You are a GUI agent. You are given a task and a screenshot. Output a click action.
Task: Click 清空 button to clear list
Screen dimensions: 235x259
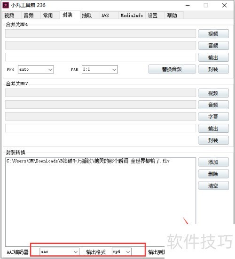[x=213, y=186]
